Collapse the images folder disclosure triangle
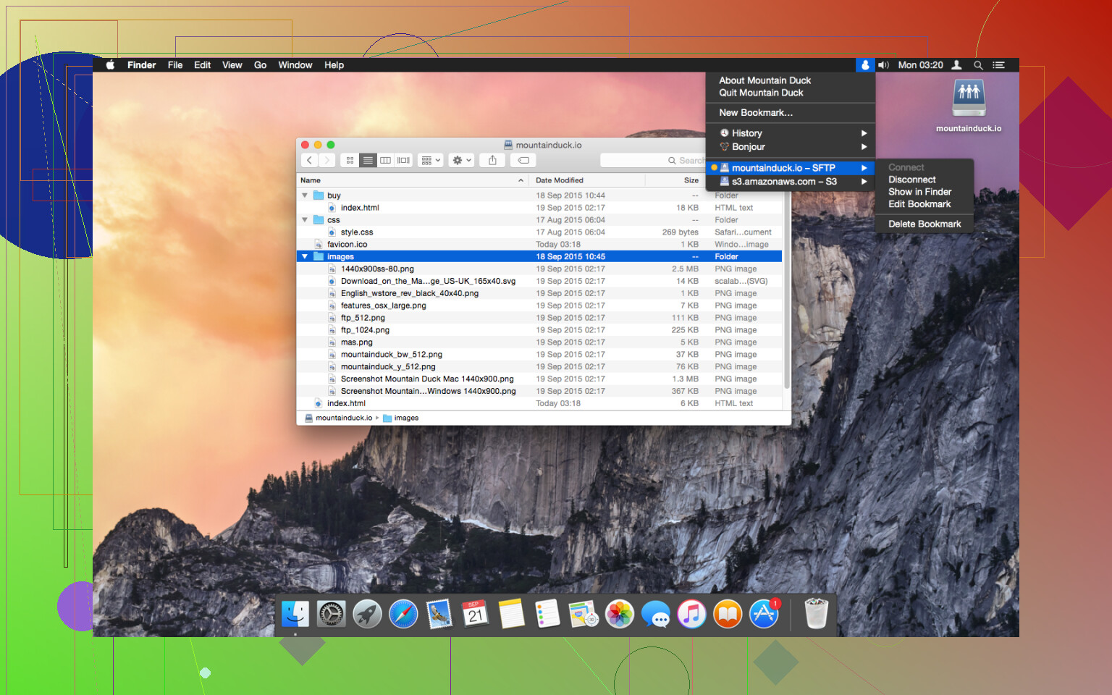This screenshot has width=1112, height=695. [305, 256]
